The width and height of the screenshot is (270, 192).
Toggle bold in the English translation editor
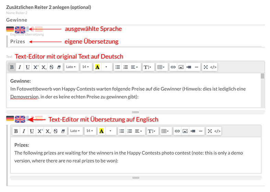[16, 131]
